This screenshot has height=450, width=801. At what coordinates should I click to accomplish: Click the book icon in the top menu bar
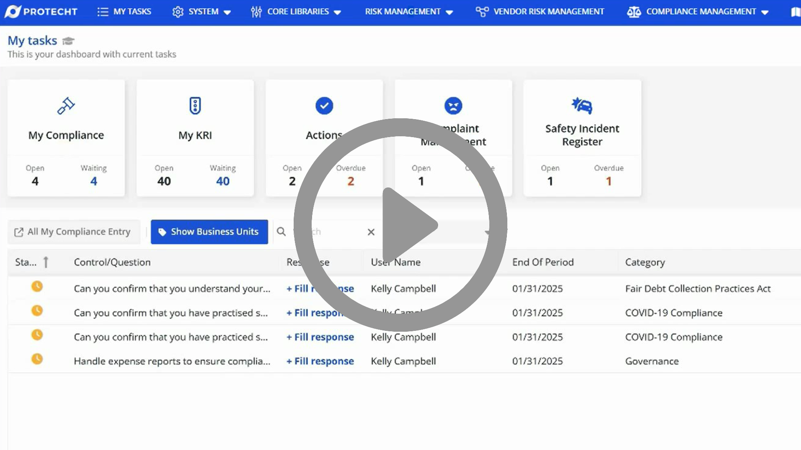click(796, 12)
